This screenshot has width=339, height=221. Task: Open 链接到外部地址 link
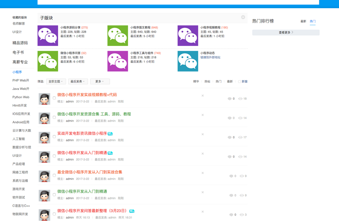210,57
